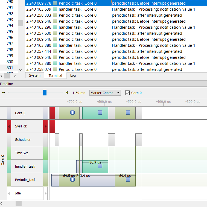
Task: Select terminal row at 3.740 069 546
Action: (x=116, y=57)
